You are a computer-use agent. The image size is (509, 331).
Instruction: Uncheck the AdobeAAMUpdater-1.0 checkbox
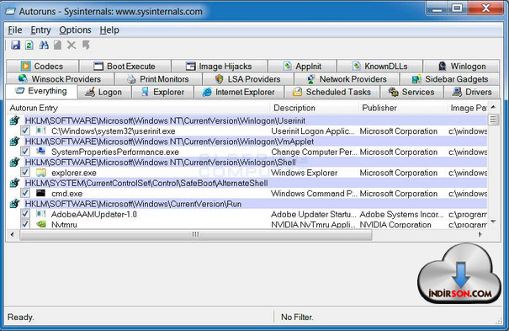tap(25, 214)
